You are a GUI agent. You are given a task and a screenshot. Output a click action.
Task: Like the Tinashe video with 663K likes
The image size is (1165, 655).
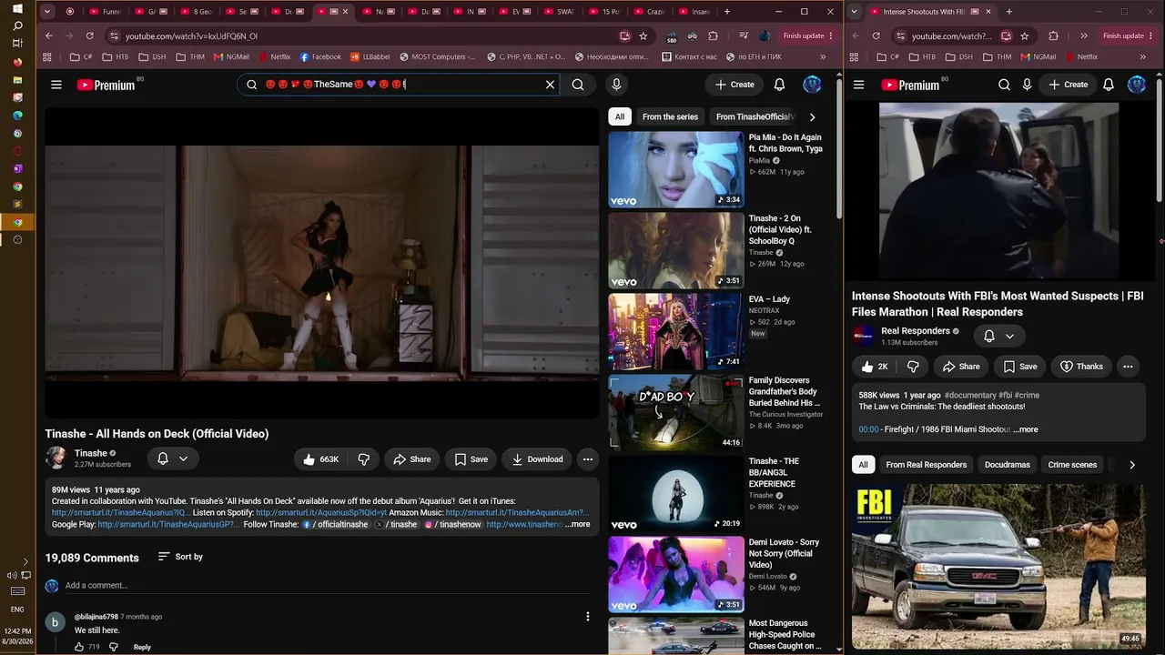319,459
